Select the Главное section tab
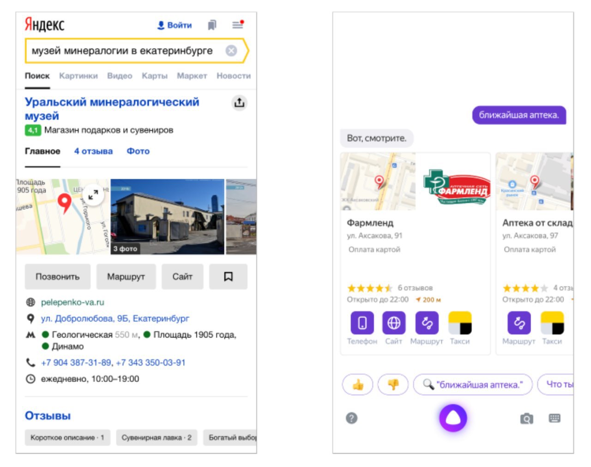This screenshot has height=467, width=591. 42,151
